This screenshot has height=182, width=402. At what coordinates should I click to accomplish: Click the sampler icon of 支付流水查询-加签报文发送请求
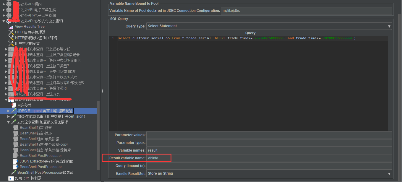tap(14, 122)
